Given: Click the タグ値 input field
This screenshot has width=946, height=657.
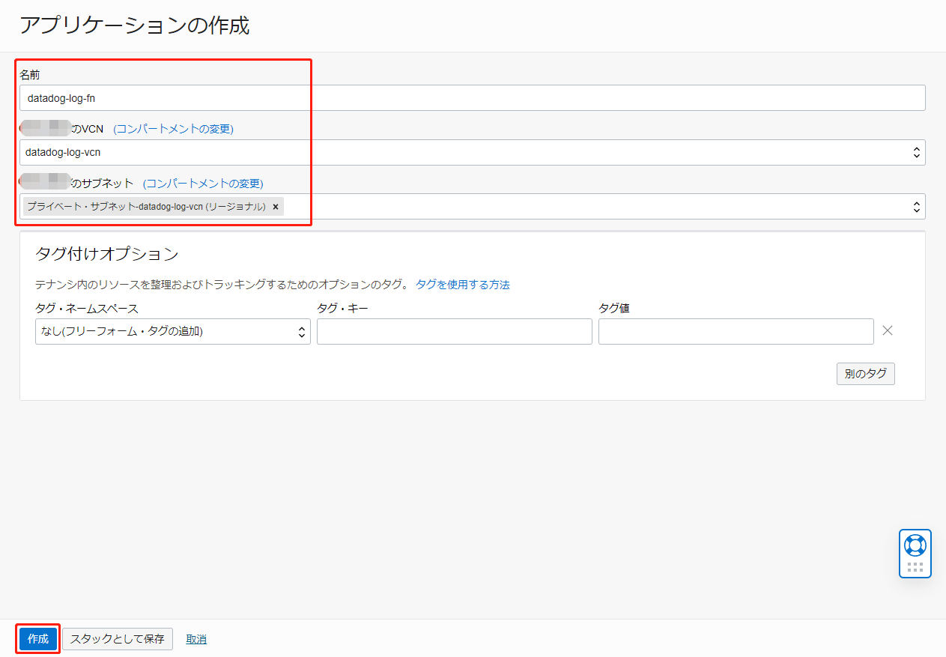Looking at the screenshot, I should (x=736, y=331).
